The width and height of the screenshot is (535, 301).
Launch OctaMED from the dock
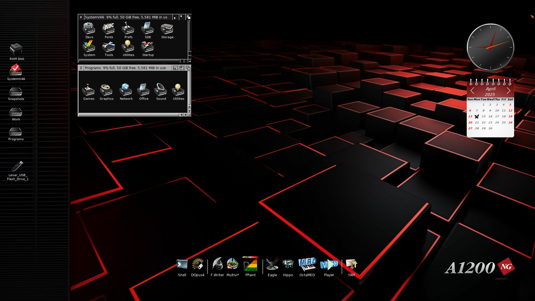pyautogui.click(x=307, y=265)
